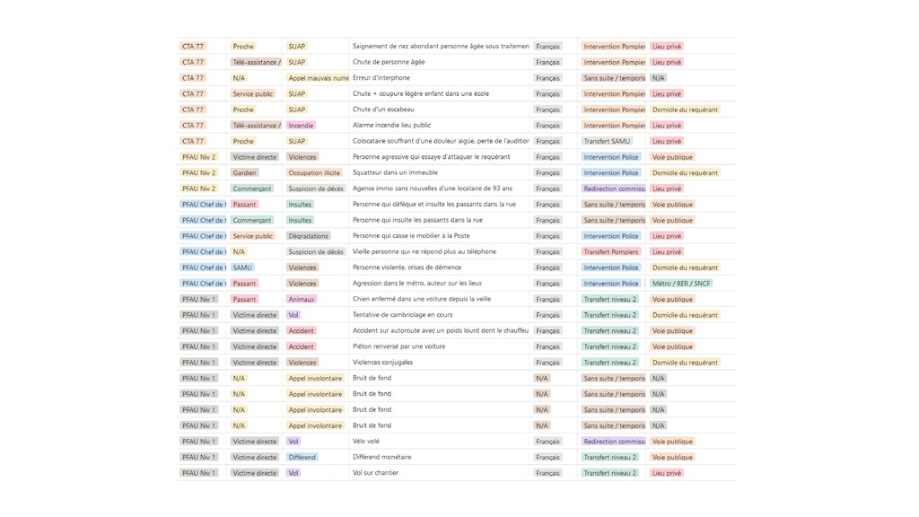Click 'Français' in Vol sur chantier row

547,473
